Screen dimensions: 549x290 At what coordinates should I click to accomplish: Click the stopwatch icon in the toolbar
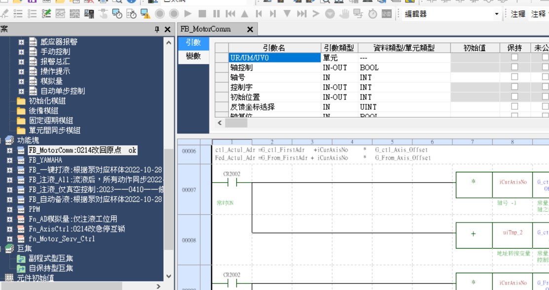pyautogui.click(x=372, y=14)
